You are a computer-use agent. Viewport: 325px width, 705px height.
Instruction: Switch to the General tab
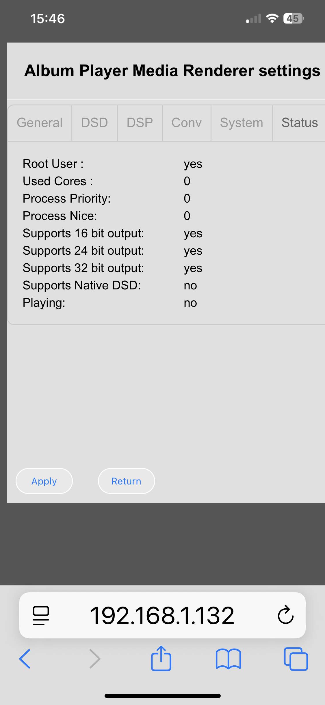tap(40, 123)
